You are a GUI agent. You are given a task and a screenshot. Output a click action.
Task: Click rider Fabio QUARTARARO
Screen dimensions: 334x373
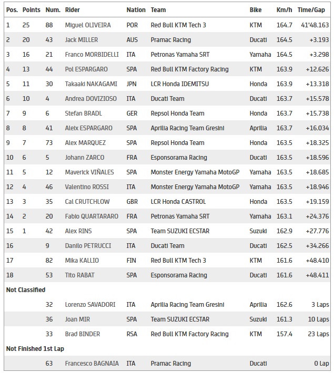tap(92, 216)
